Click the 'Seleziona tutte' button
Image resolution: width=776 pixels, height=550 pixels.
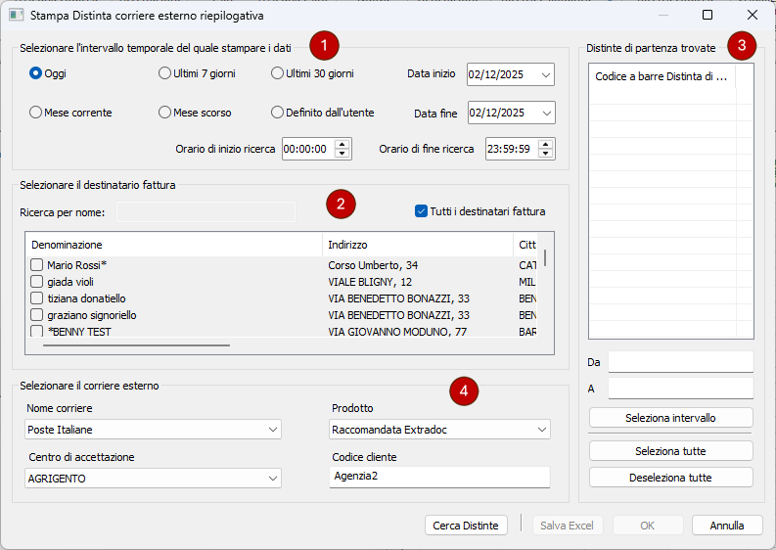pyautogui.click(x=670, y=451)
